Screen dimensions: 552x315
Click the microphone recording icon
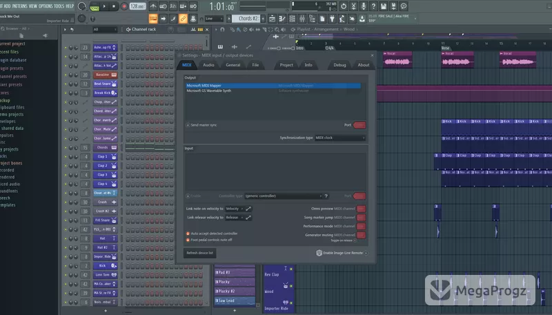(364, 6)
